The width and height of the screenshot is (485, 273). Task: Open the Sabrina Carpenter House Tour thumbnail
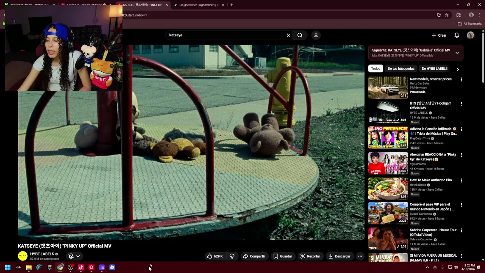point(388,238)
